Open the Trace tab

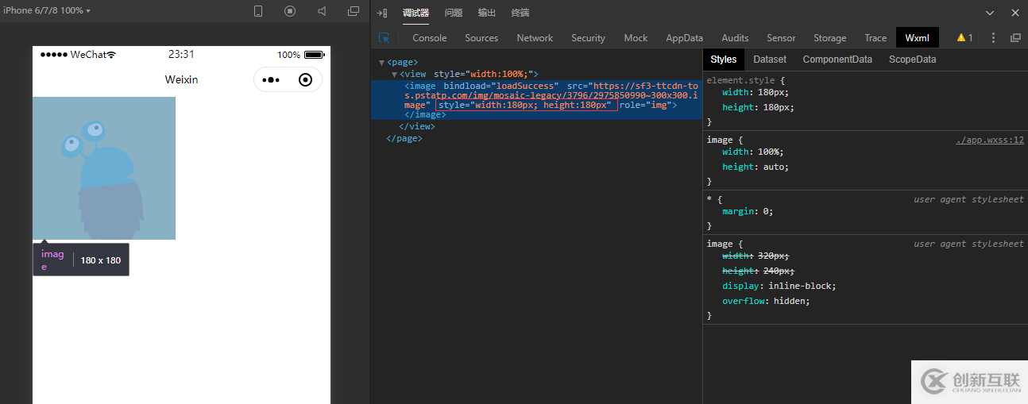coord(875,37)
